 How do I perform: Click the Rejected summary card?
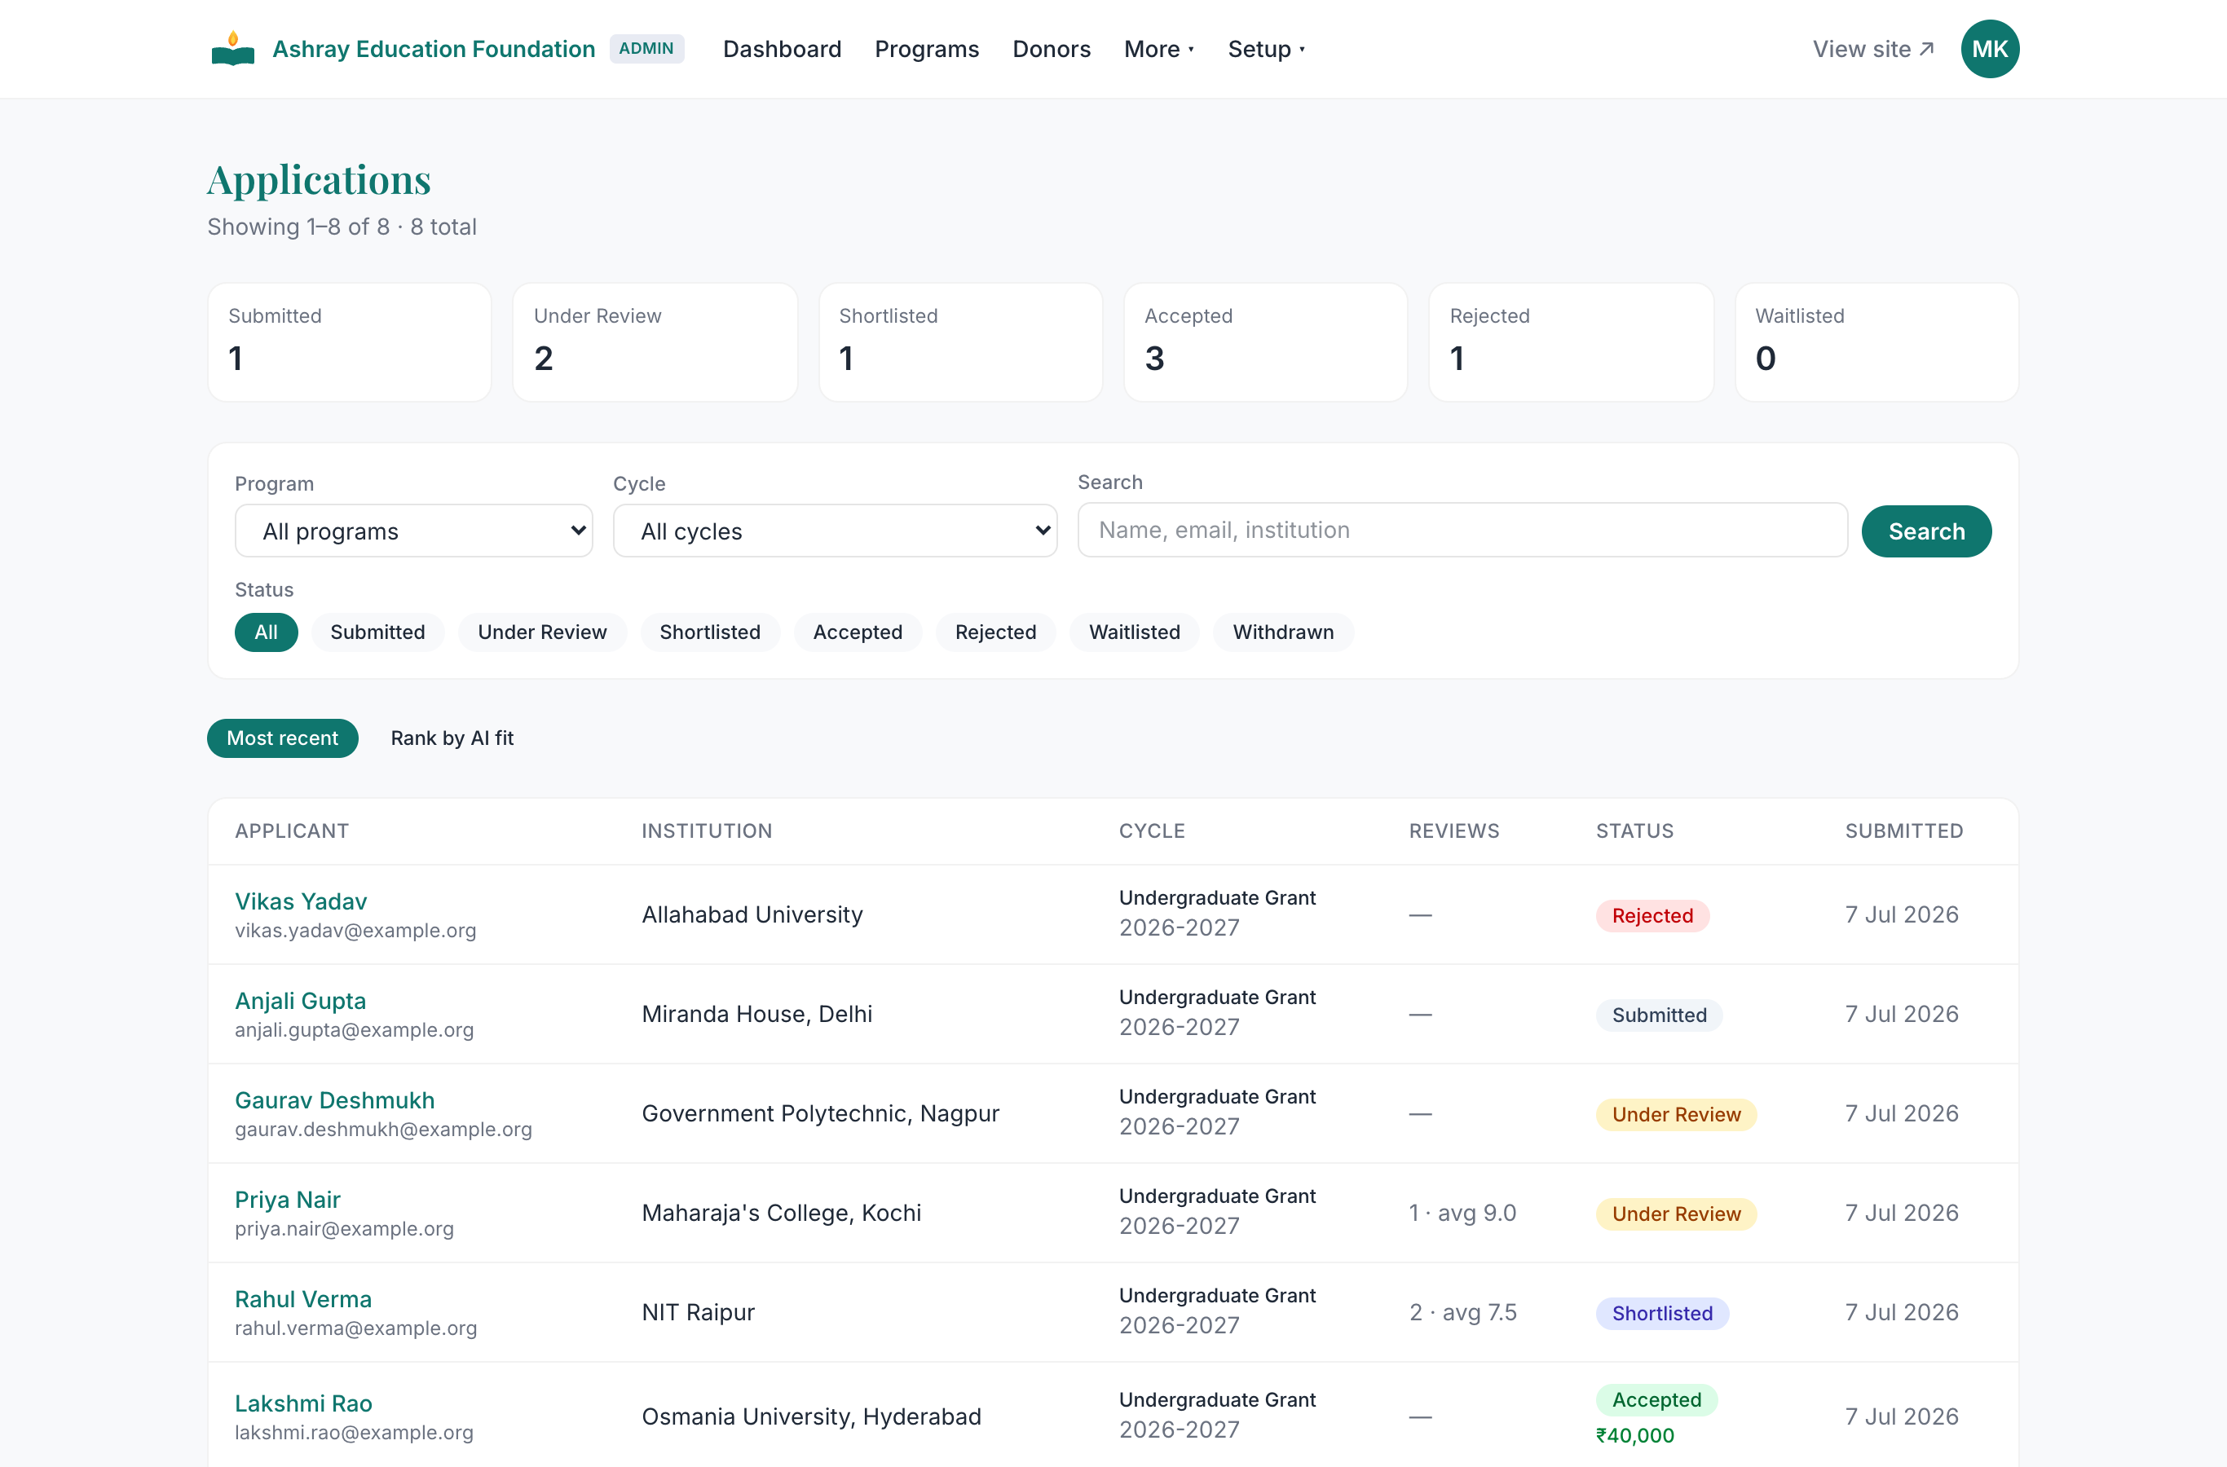(1570, 342)
